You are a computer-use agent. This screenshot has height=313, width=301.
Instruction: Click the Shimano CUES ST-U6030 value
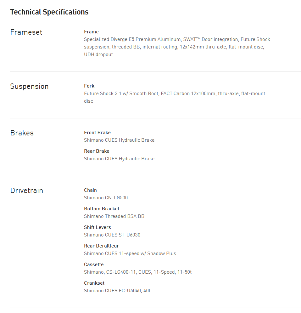click(112, 235)
